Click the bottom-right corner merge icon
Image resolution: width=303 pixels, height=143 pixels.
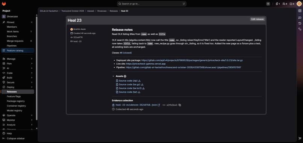tap(300, 138)
